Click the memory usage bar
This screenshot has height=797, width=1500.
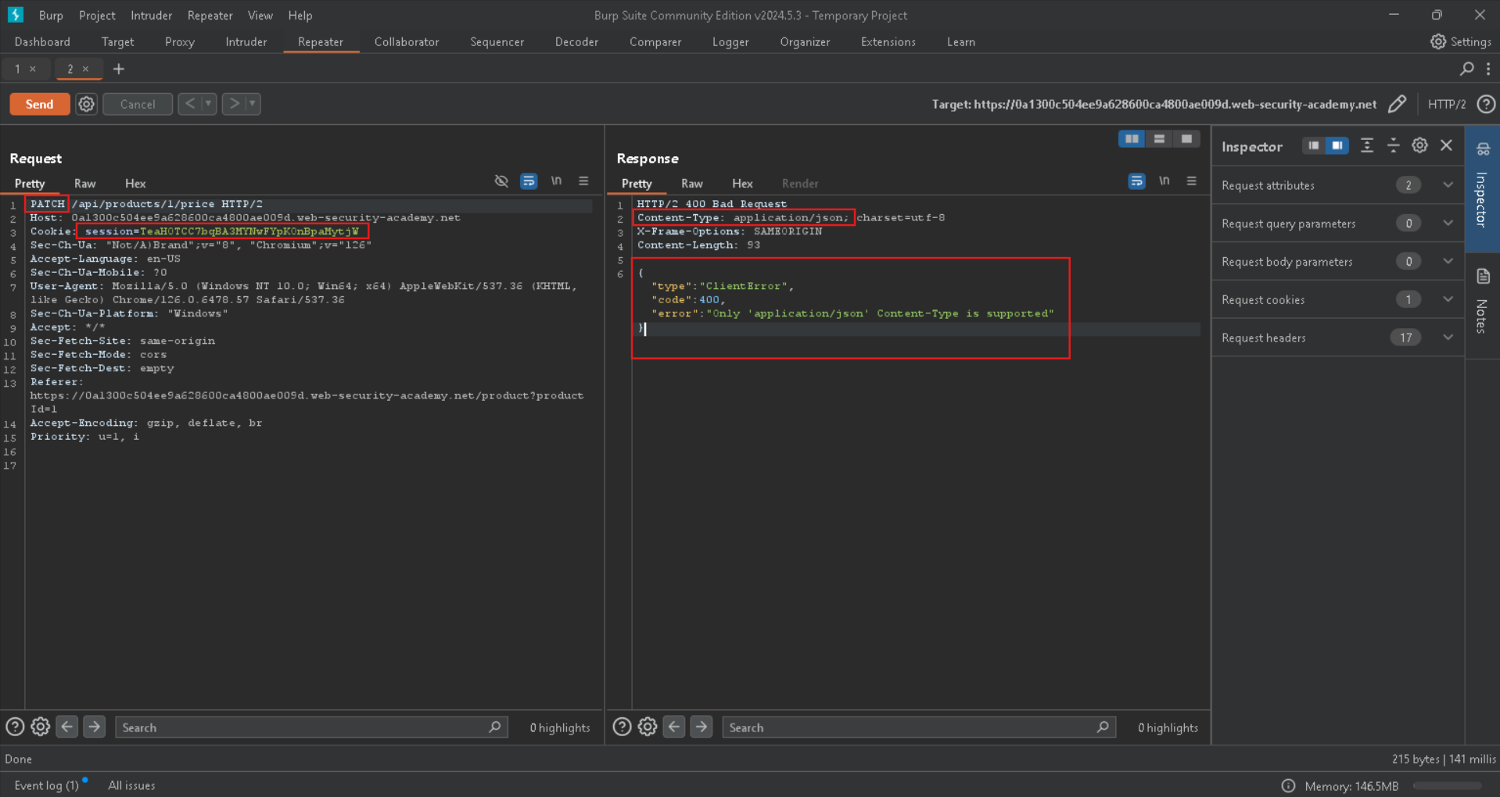(x=1447, y=786)
